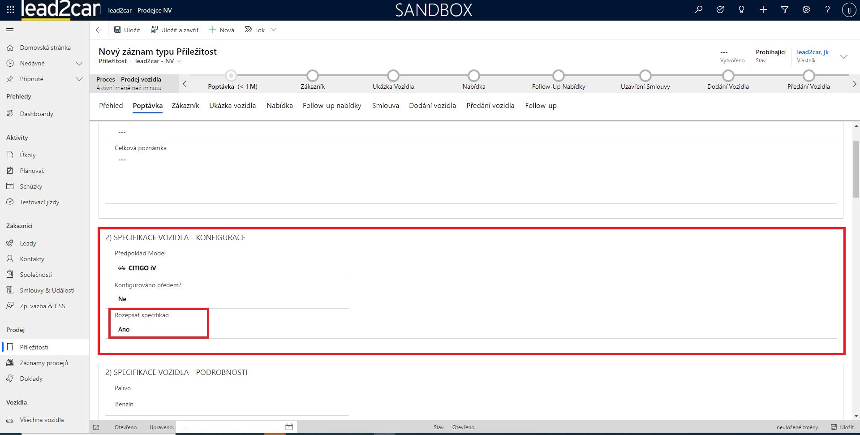The width and height of the screenshot is (860, 435).
Task: Expand the Nedávné section chevron
Action: 79,64
